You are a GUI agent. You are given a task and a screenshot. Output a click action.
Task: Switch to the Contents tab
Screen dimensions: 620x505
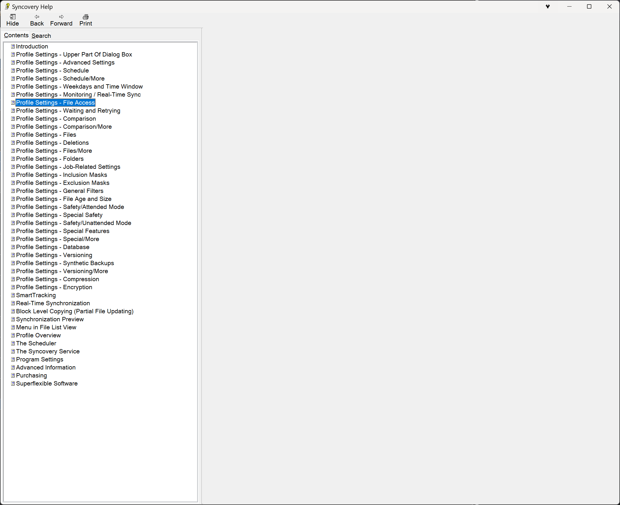[16, 36]
